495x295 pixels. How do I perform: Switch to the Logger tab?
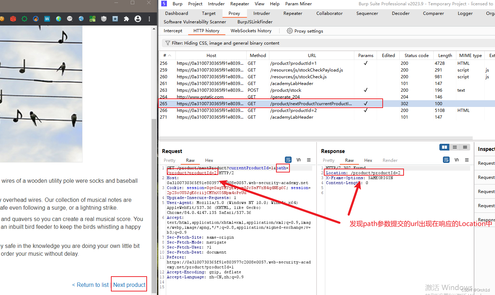pyautogui.click(x=465, y=13)
